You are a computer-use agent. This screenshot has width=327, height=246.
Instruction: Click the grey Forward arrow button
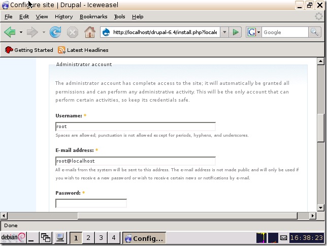(x=32, y=32)
